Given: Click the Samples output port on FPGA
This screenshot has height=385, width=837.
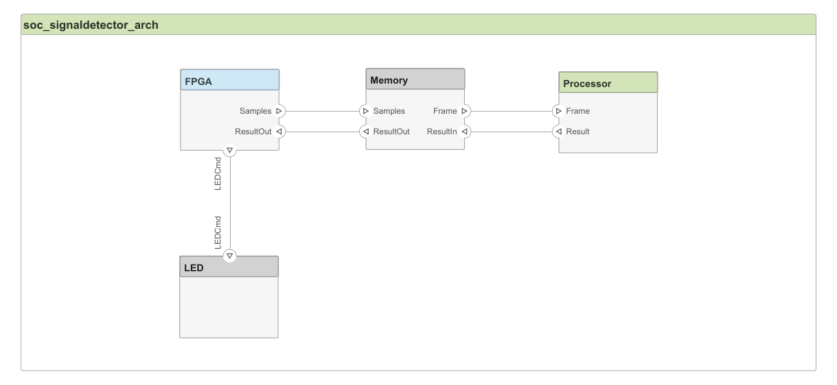Looking at the screenshot, I should [279, 110].
